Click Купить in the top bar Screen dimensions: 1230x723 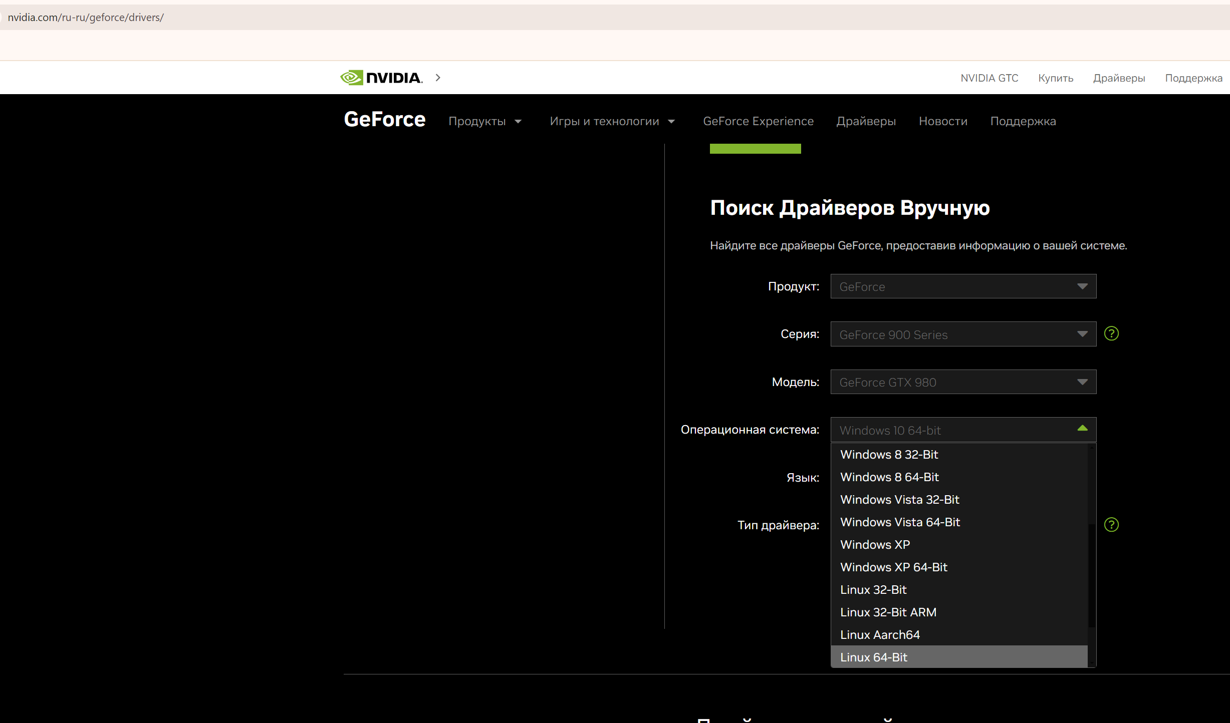[1056, 78]
